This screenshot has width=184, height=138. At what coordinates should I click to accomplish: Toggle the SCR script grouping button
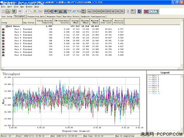99,11
